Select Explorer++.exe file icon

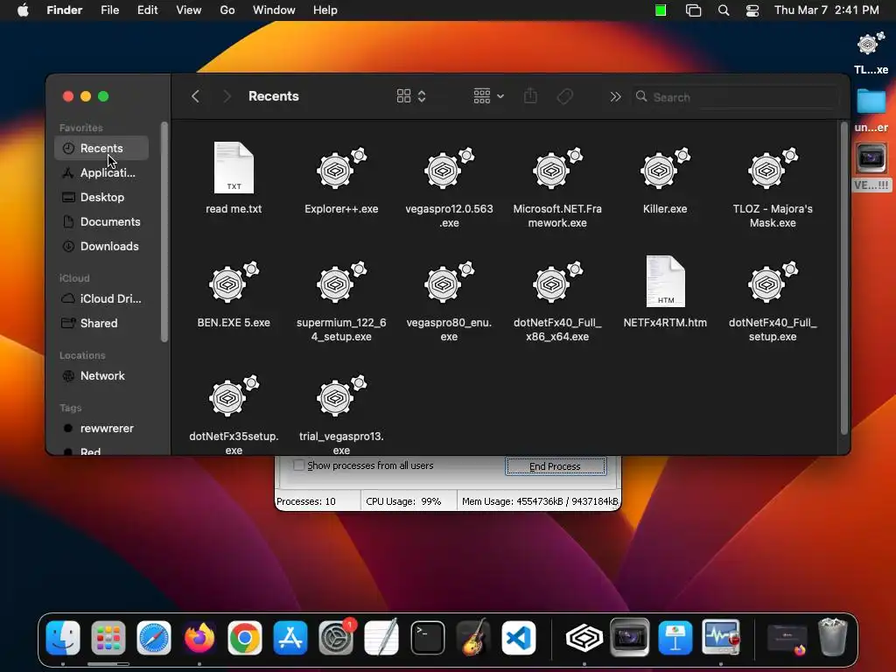(x=341, y=169)
